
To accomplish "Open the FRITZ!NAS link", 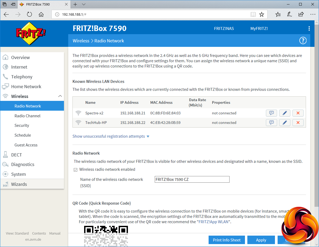I will (x=224, y=29).
